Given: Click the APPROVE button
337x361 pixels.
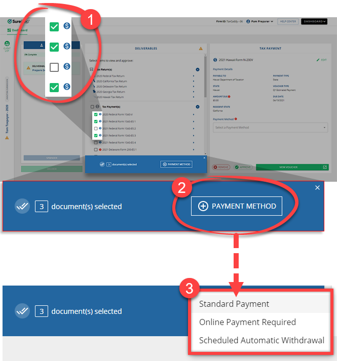Looking at the screenshot, I should click(243, 167).
